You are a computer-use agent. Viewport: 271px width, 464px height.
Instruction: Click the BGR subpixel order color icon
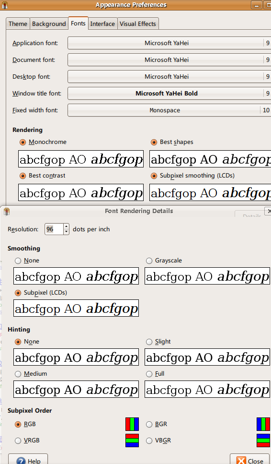263,424
